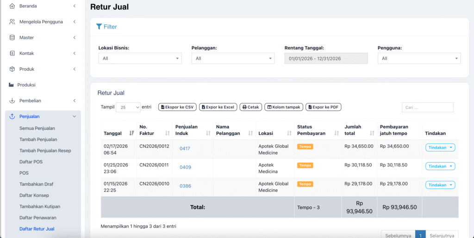Viewport: 474px width, 238px height.
Task: Click the Pembelian download arrow icon
Action: coord(12,100)
